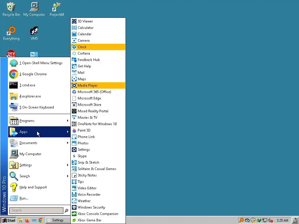Open the Microsoft Store app

click(x=98, y=105)
